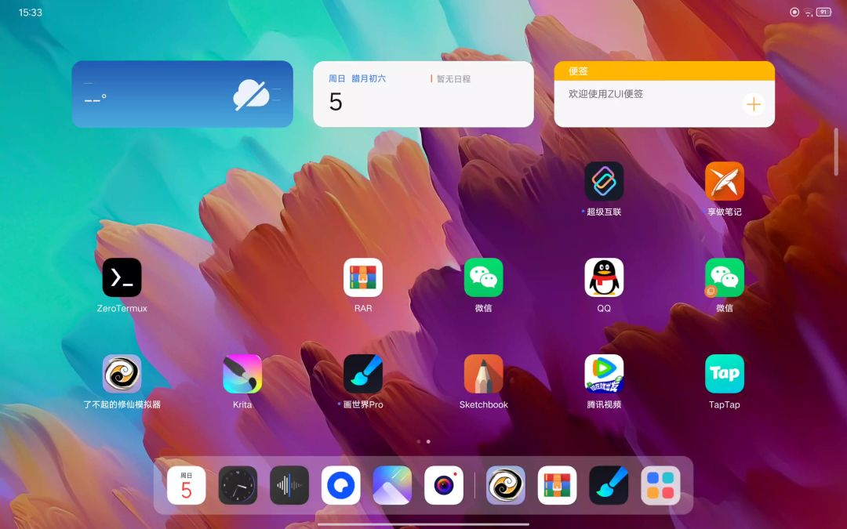Launch Krita from the home screen

(242, 375)
